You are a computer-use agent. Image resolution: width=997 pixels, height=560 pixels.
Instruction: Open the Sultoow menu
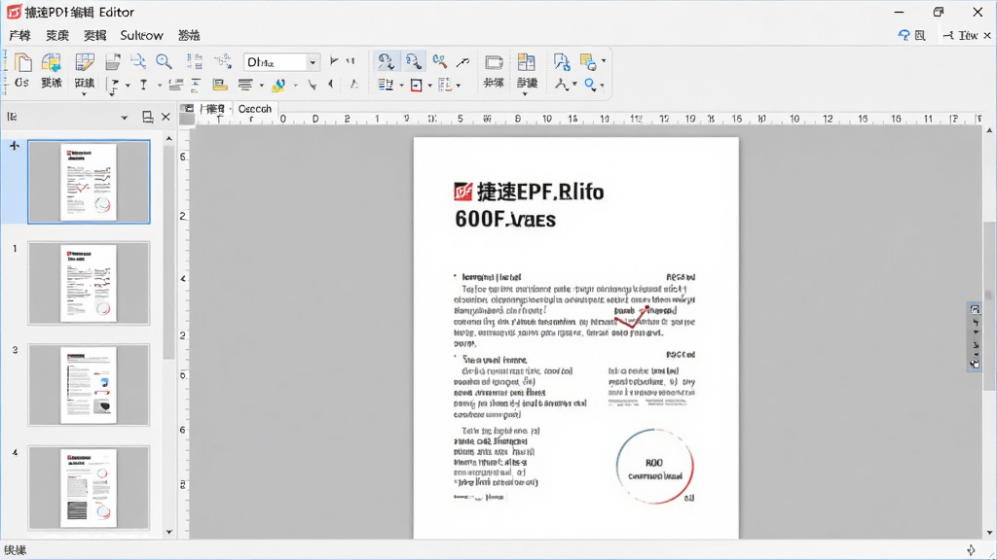[x=142, y=36]
